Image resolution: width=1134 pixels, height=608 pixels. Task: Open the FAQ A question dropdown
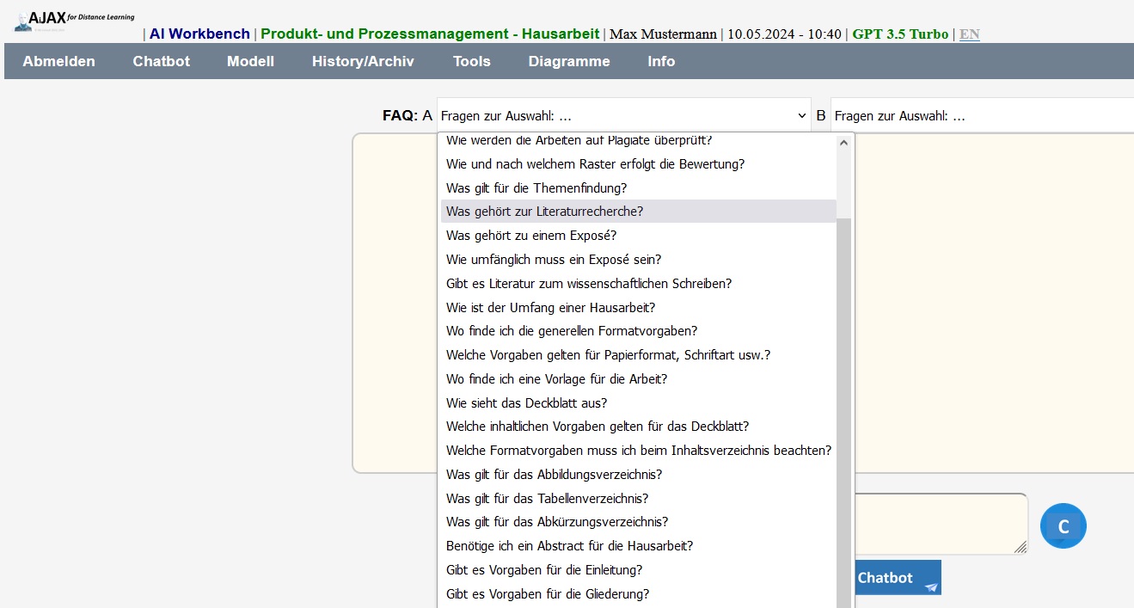point(623,116)
